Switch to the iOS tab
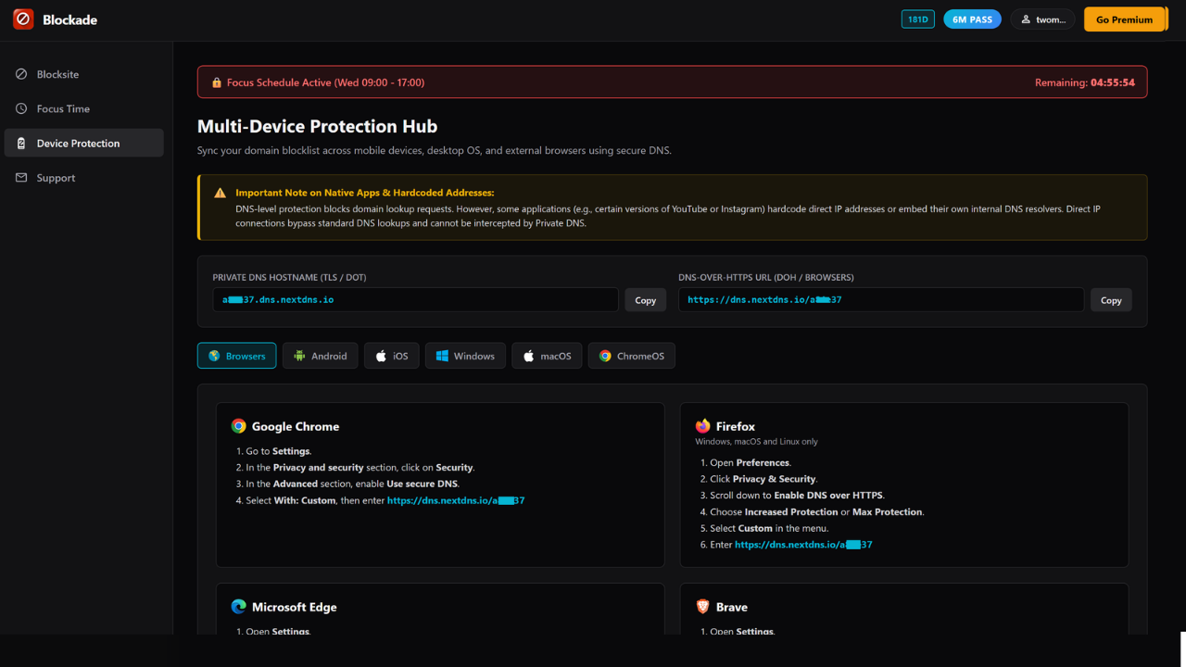1186x667 pixels. (x=391, y=356)
